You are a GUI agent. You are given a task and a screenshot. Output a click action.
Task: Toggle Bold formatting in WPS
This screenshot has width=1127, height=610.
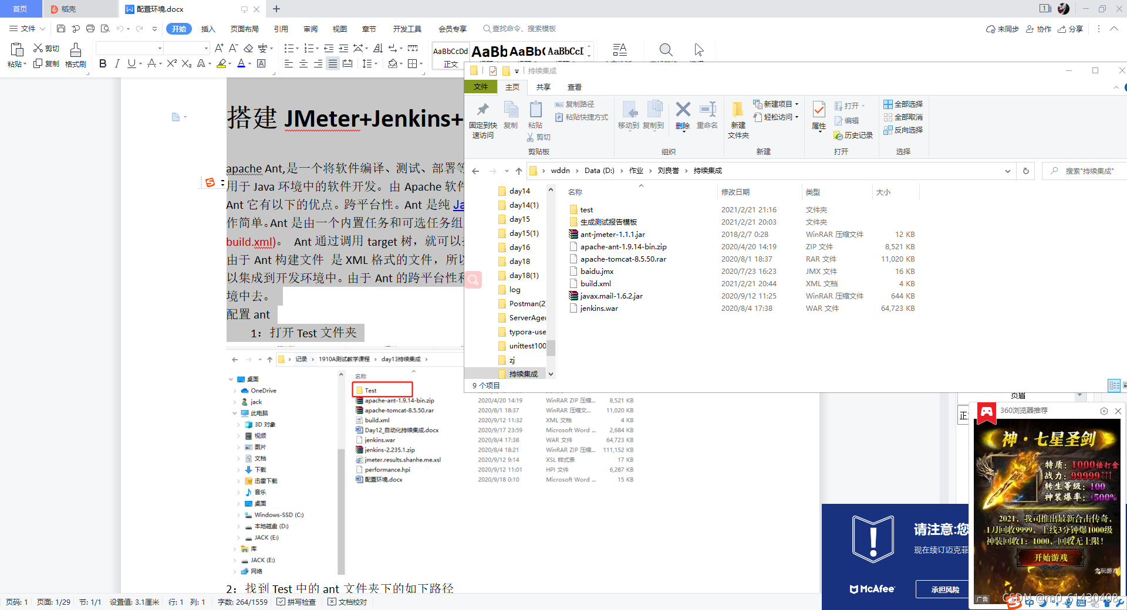pyautogui.click(x=103, y=63)
